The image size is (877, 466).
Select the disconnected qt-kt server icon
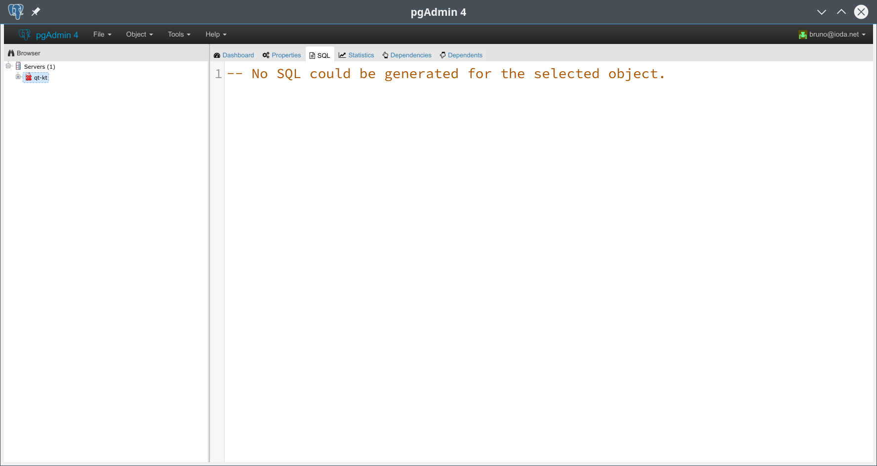pyautogui.click(x=29, y=78)
